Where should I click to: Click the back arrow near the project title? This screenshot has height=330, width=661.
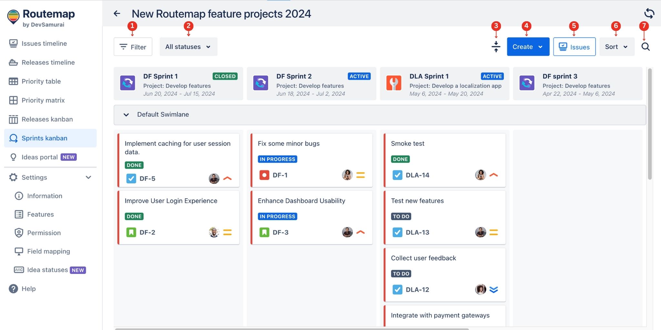117,13
